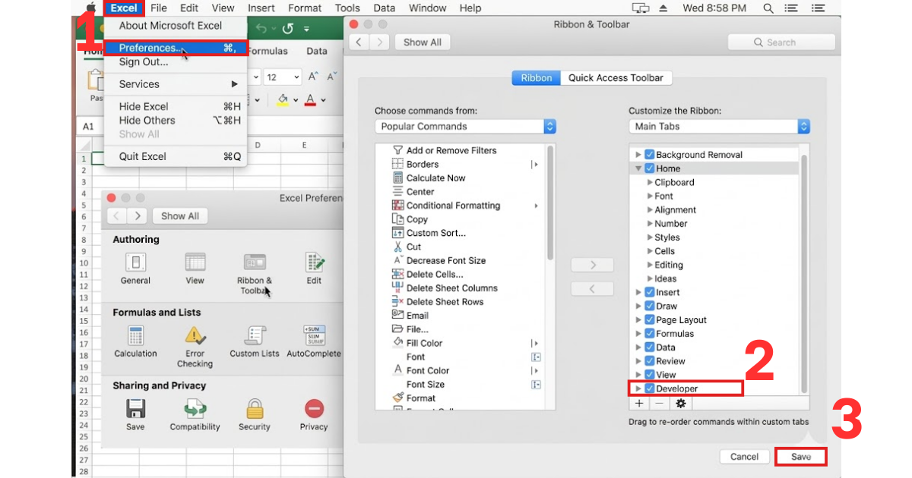This screenshot has height=478, width=912.
Task: Open Choose commands from dropdown
Action: pos(465,127)
